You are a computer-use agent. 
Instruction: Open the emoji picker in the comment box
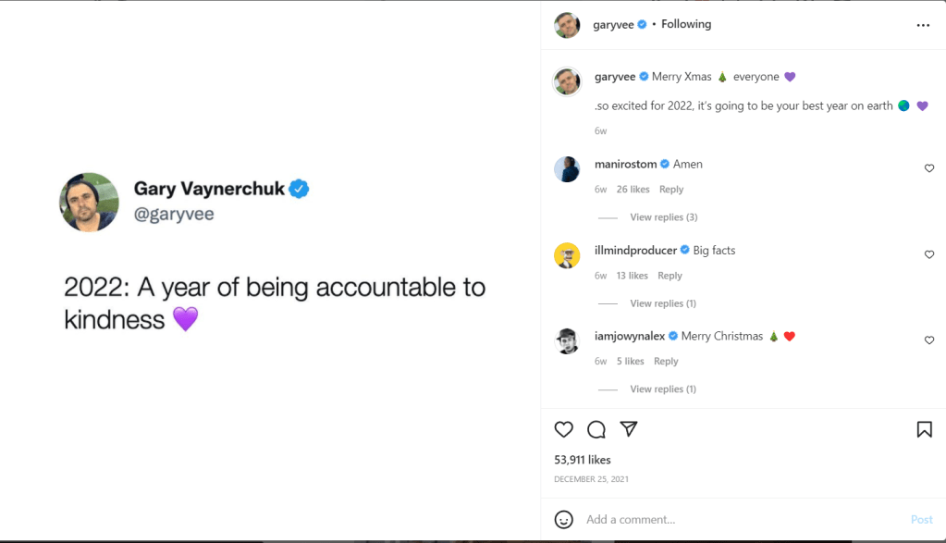coord(563,519)
